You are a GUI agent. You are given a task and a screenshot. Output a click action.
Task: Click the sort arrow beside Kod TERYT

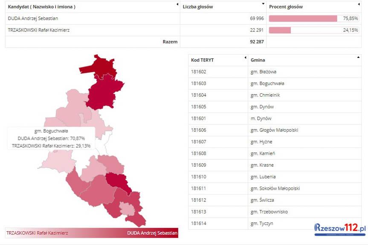pyautogui.click(x=245, y=58)
